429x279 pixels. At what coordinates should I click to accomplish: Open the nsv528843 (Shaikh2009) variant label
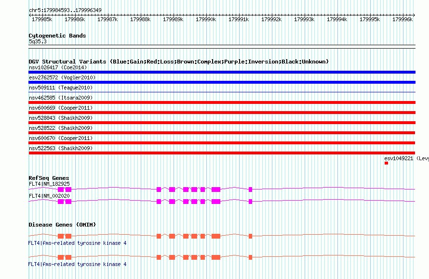click(x=61, y=118)
